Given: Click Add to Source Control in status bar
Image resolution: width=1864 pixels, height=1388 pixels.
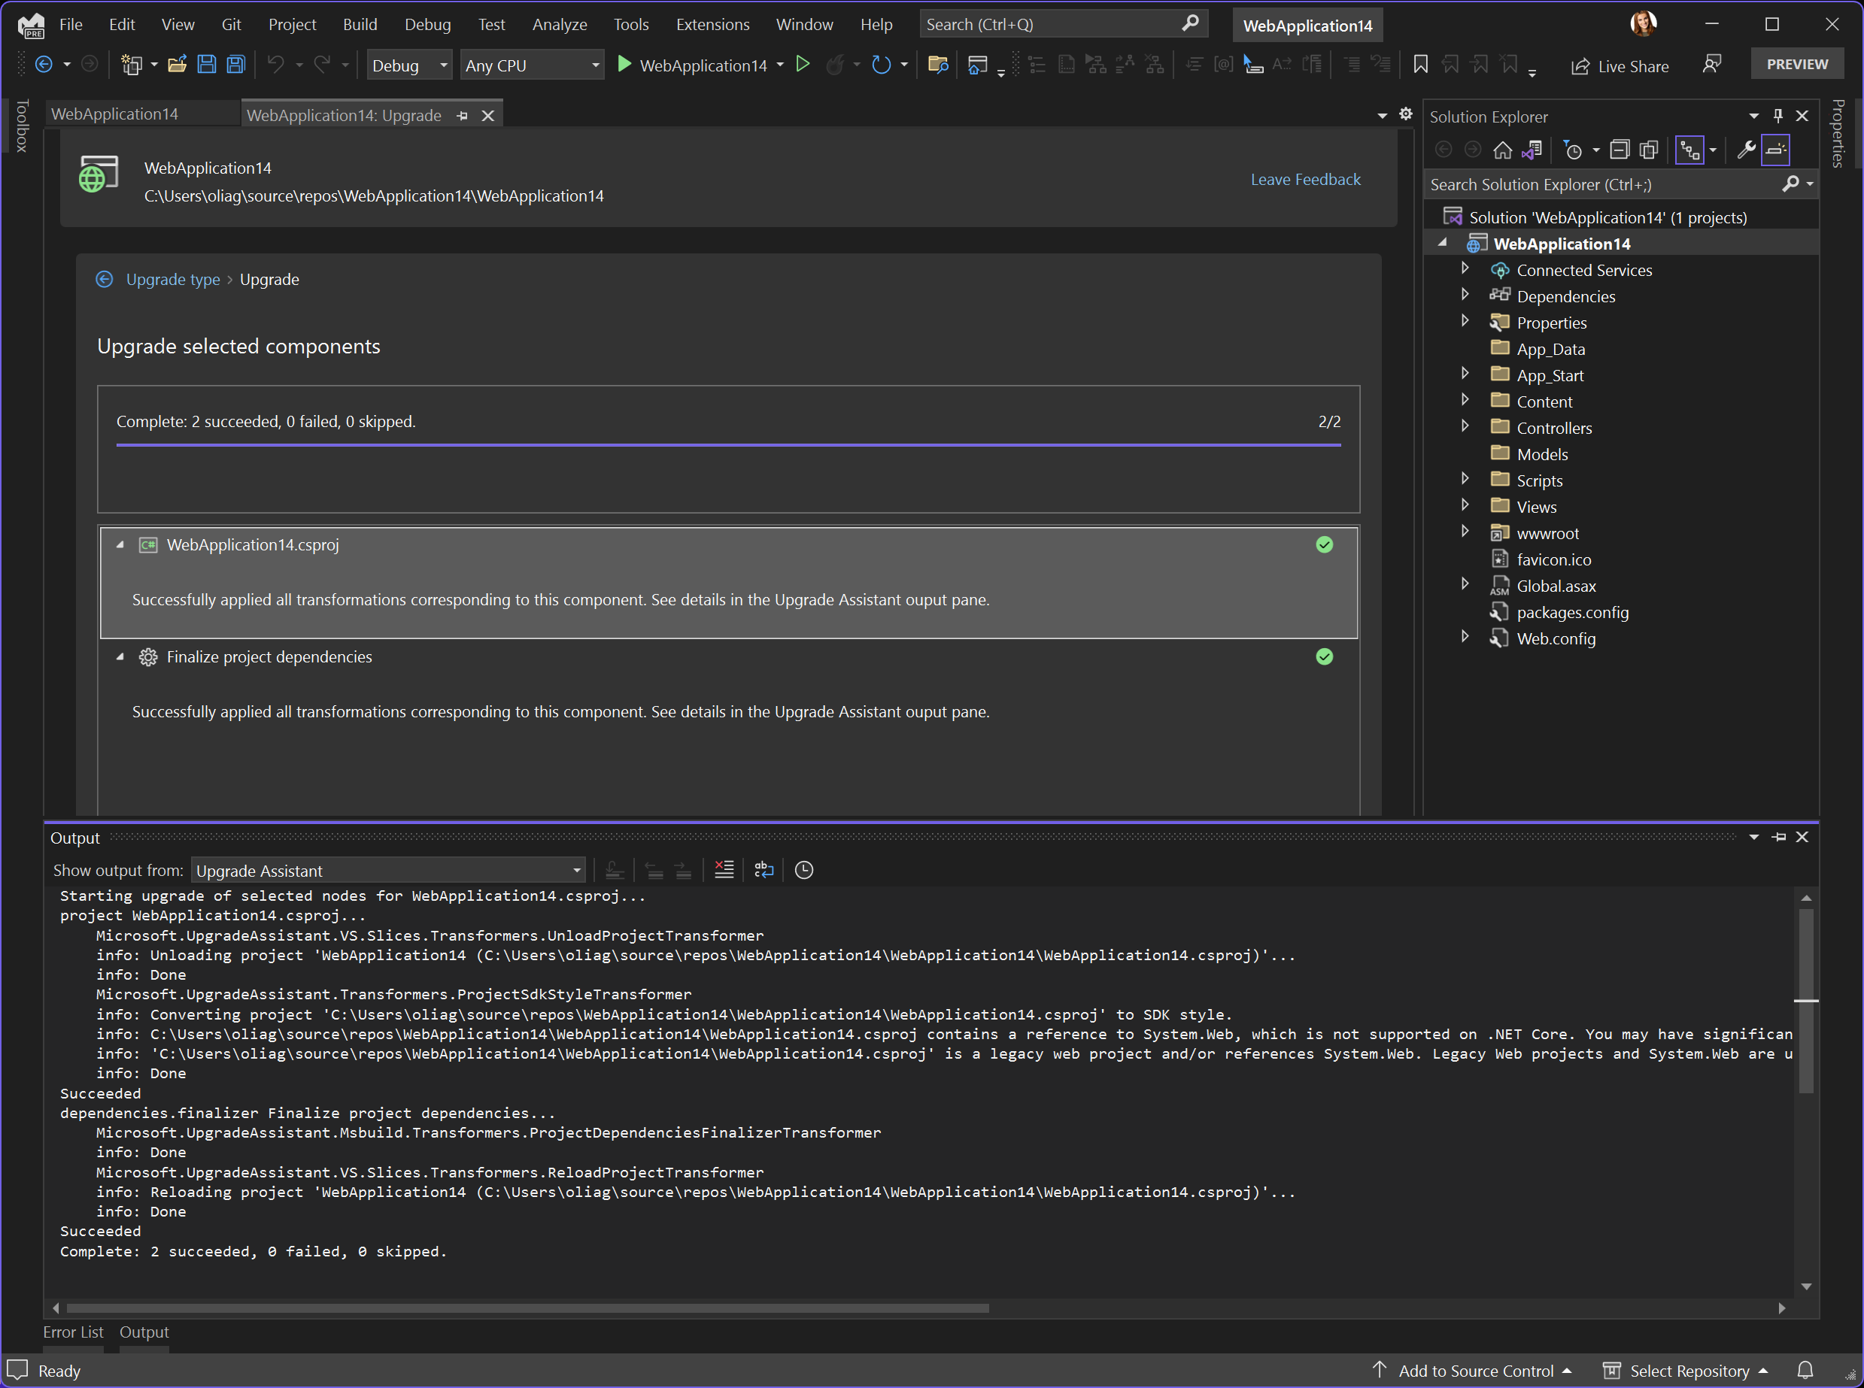Looking at the screenshot, I should (1472, 1371).
